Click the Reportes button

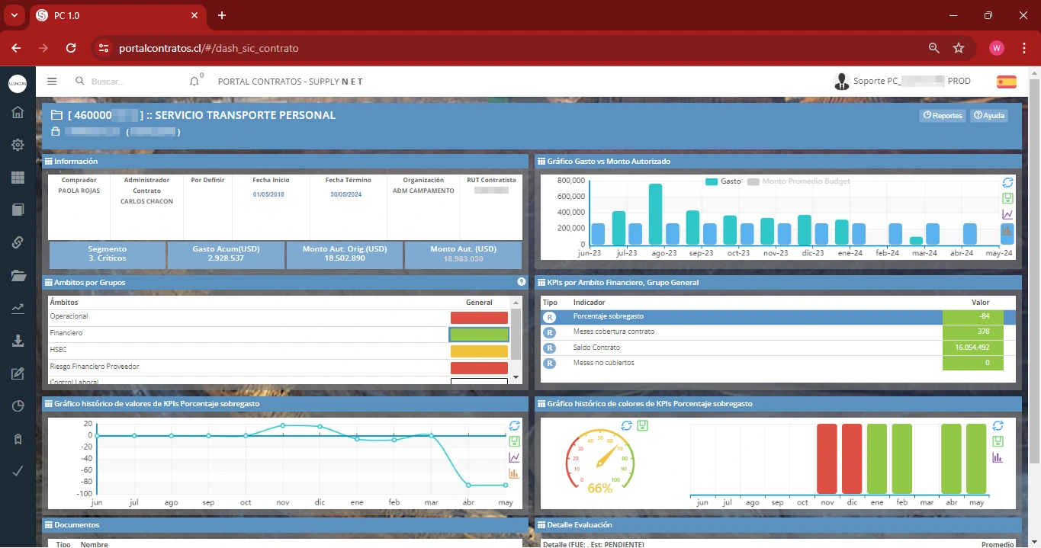click(943, 116)
